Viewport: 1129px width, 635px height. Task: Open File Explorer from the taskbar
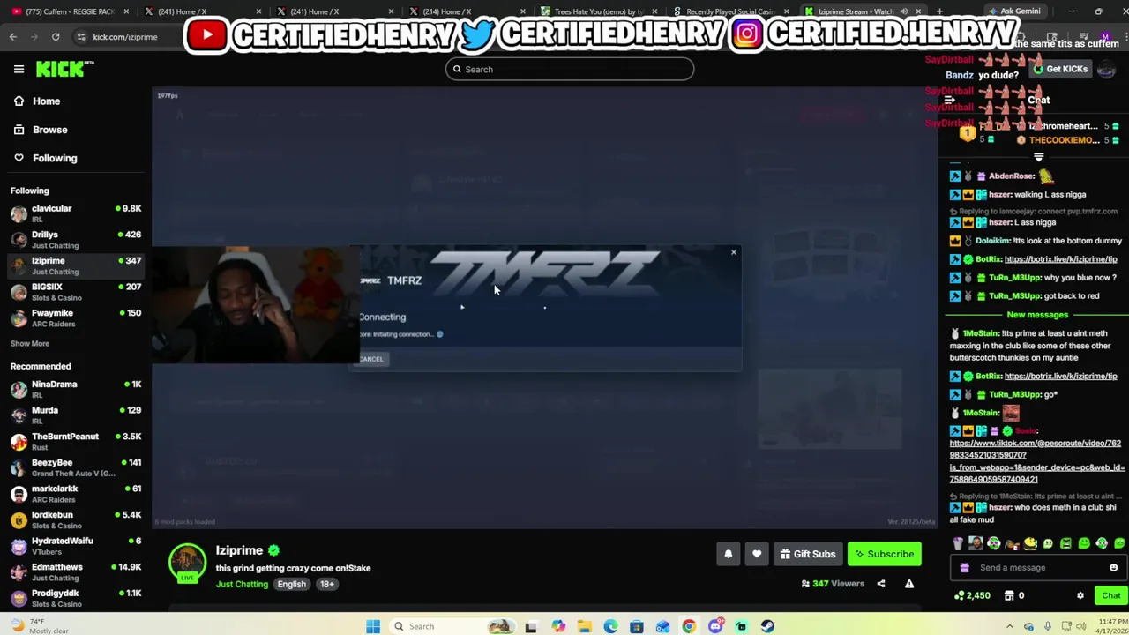tap(584, 626)
